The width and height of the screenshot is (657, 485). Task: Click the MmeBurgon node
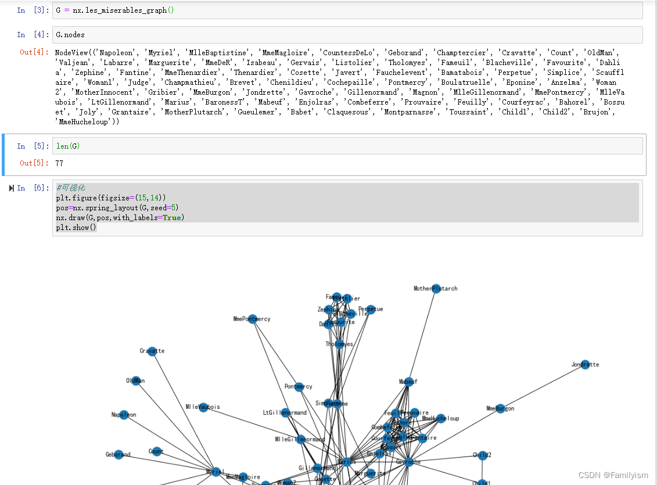[x=500, y=408]
